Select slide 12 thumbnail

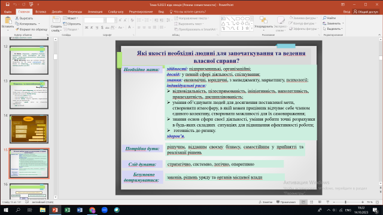pyautogui.click(x=29, y=60)
